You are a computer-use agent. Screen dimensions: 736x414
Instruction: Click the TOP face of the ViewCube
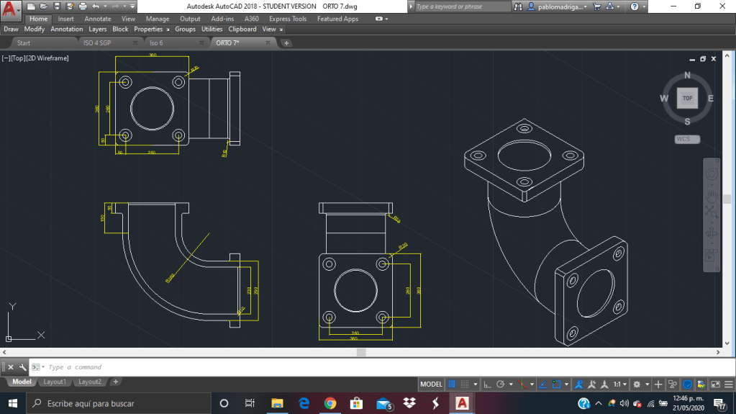tap(687, 98)
